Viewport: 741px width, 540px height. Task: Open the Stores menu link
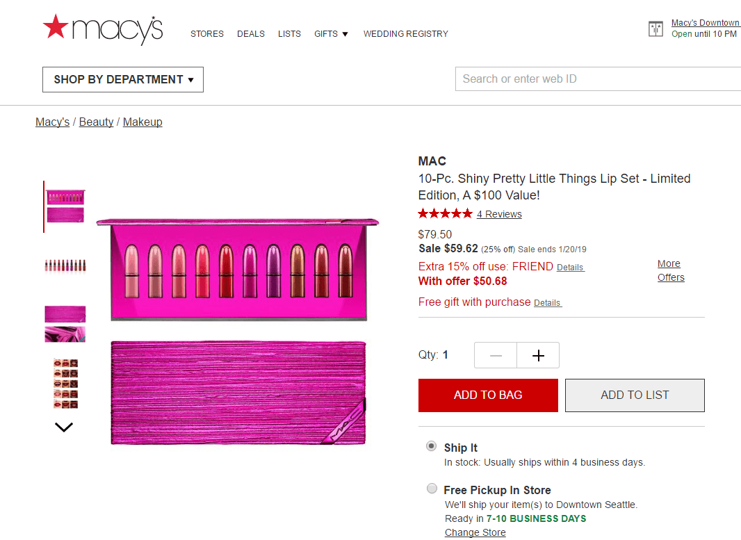[x=207, y=34]
